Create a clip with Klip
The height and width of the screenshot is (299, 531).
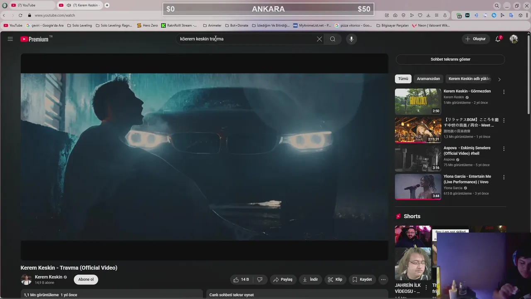(335, 279)
